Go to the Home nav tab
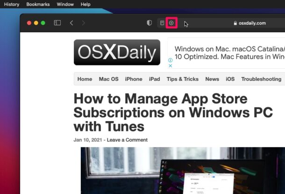 [x=85, y=79]
